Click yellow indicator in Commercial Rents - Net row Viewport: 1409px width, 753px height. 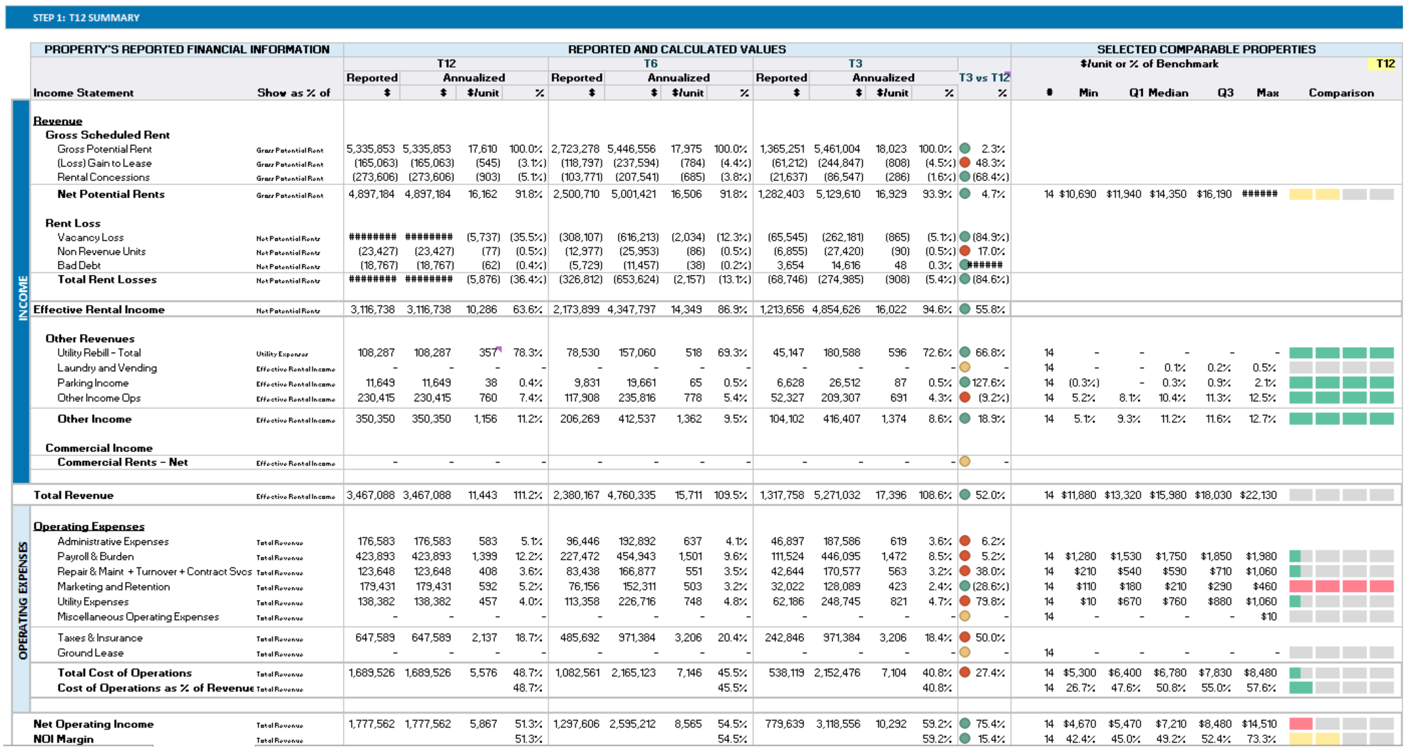(x=965, y=462)
